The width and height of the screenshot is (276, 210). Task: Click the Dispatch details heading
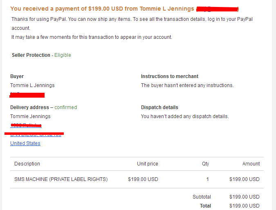coord(159,107)
